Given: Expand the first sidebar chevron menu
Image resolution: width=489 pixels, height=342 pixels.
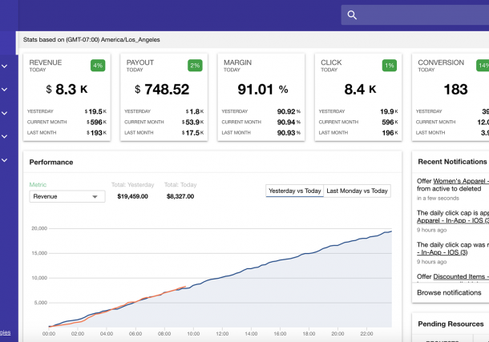Looking at the screenshot, I should (x=5, y=66).
